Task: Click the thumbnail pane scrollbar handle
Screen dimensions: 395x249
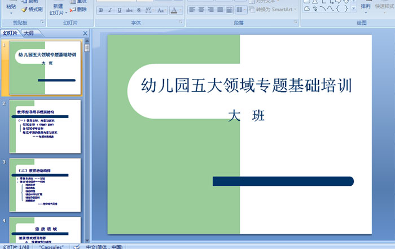Action: coord(87,48)
